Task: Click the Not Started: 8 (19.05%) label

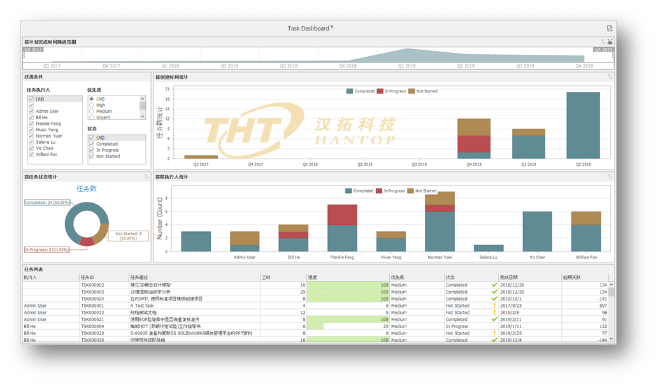Action: 129,236
